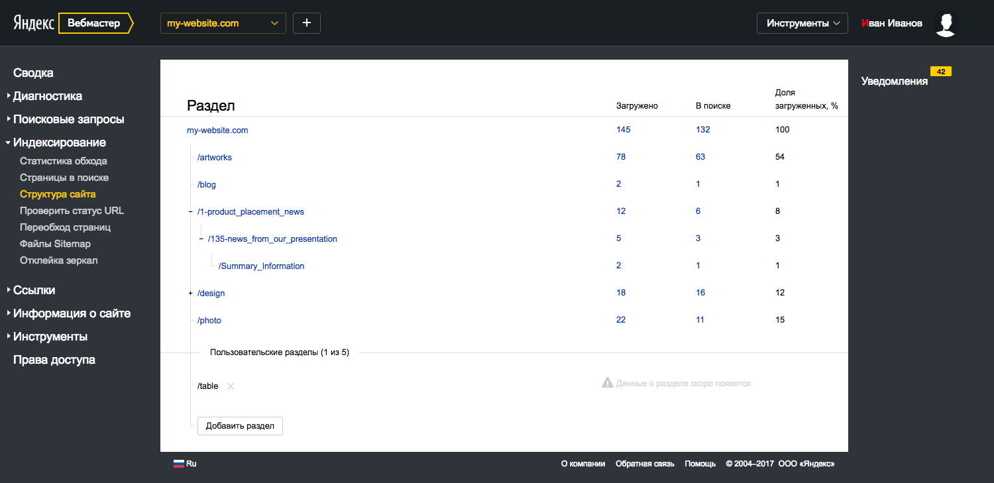Open the /design section link
The width and height of the screenshot is (994, 483).
211,294
